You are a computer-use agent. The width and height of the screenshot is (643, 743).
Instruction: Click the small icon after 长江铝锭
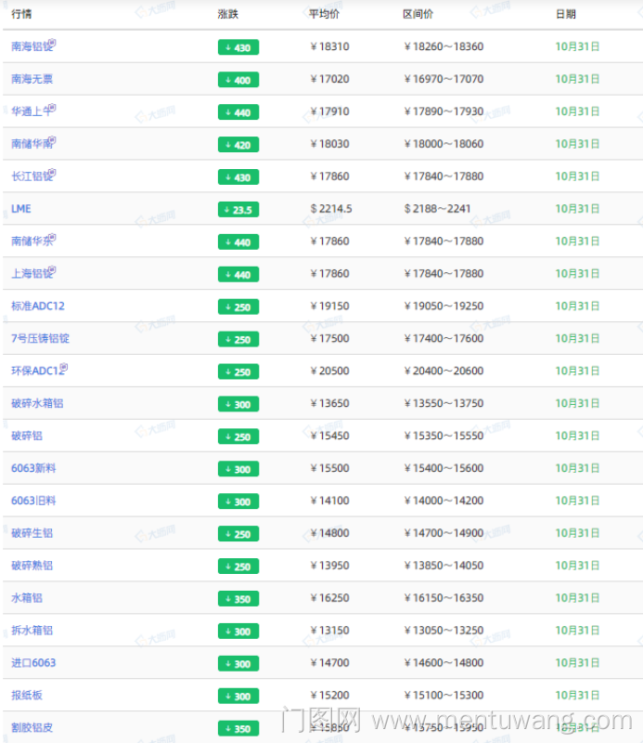point(52,174)
